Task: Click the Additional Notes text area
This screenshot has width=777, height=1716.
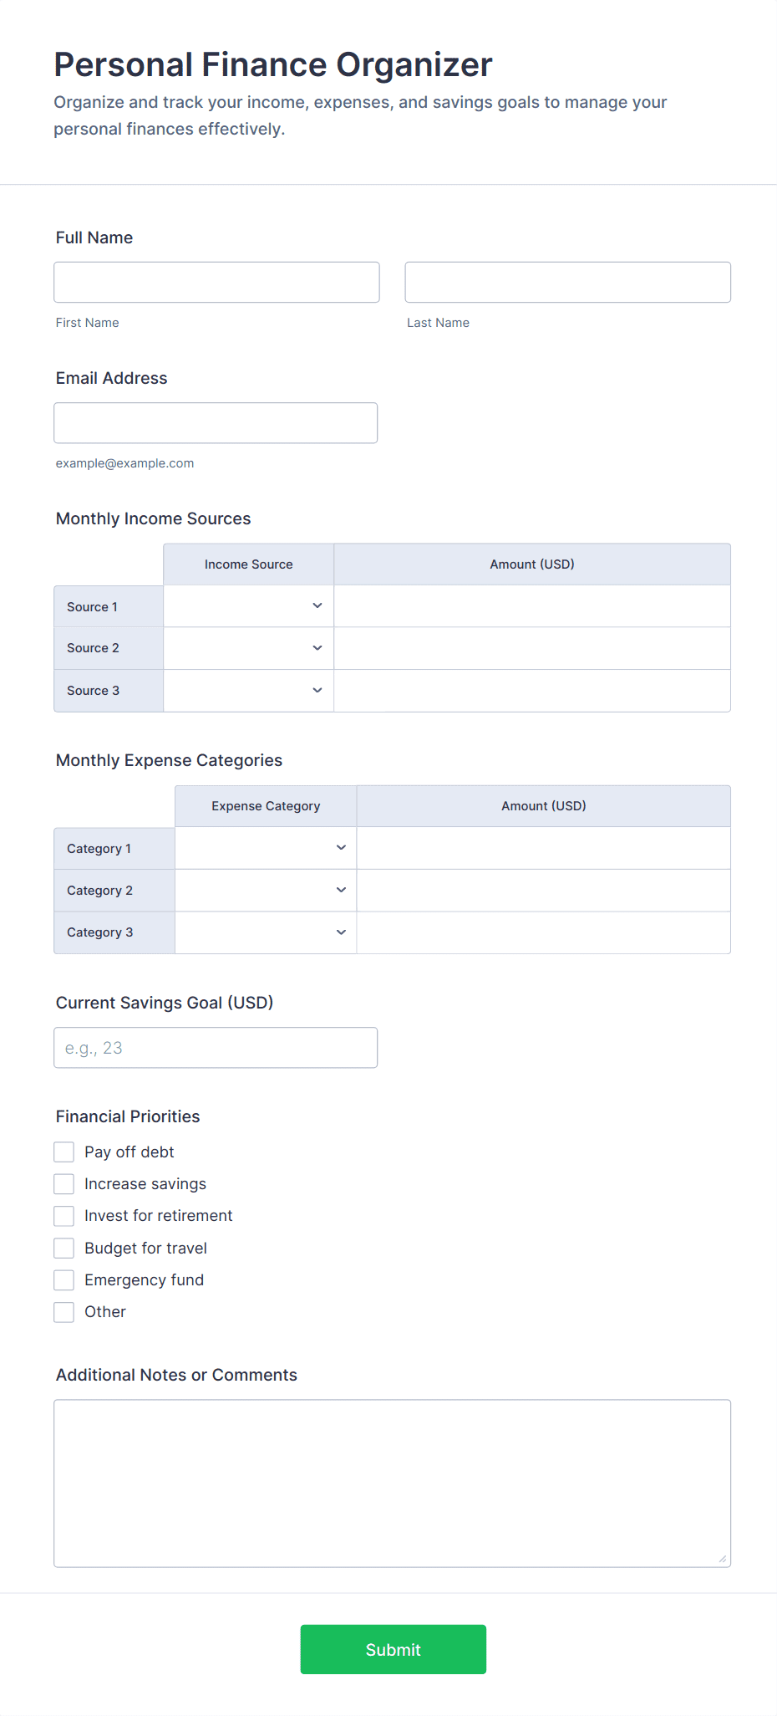Action: pyautogui.click(x=392, y=1483)
